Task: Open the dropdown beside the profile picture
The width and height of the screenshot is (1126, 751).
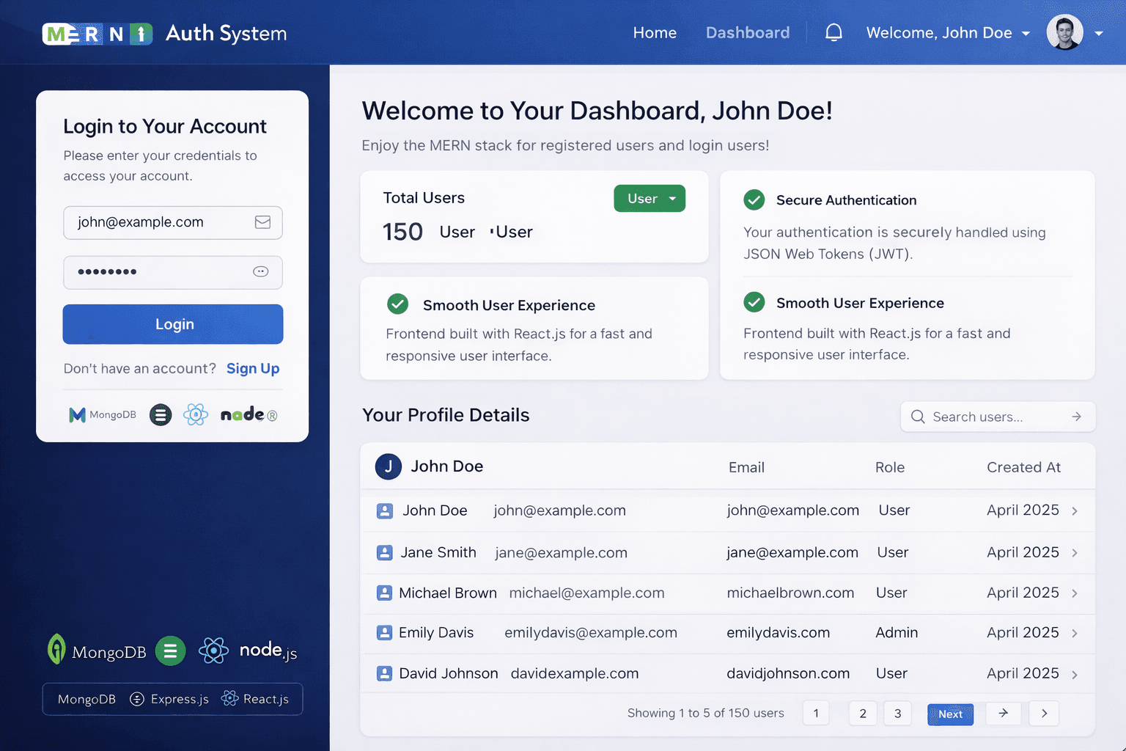Action: click(1098, 33)
